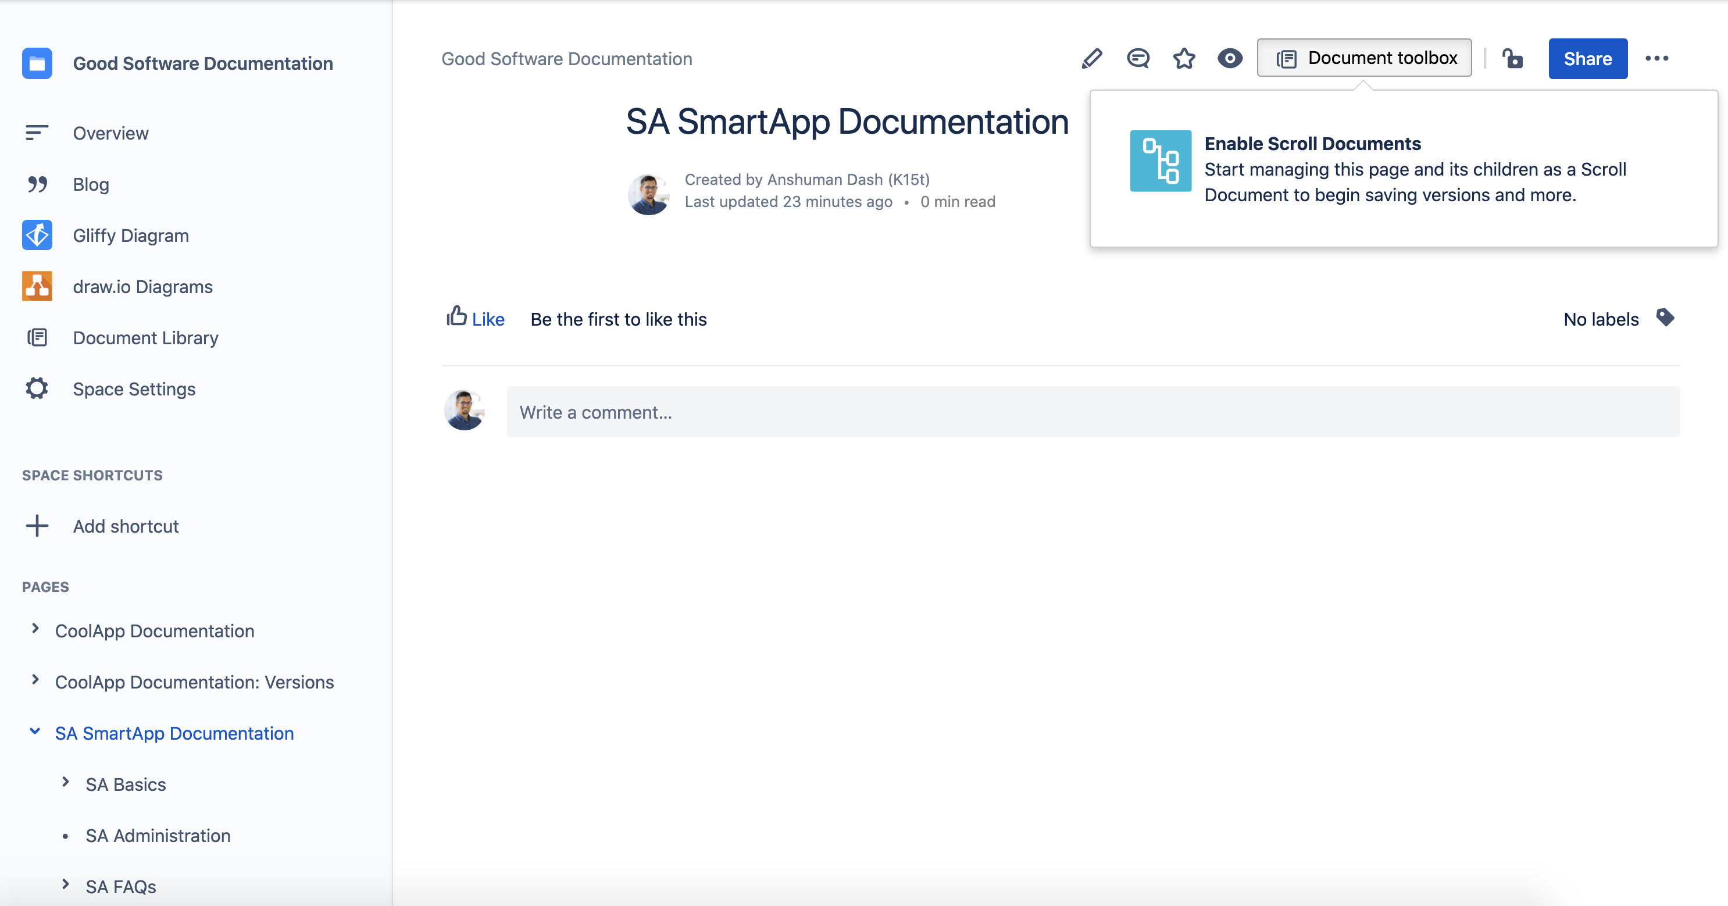Click the labels tag icon
This screenshot has height=906, width=1728.
click(x=1665, y=318)
